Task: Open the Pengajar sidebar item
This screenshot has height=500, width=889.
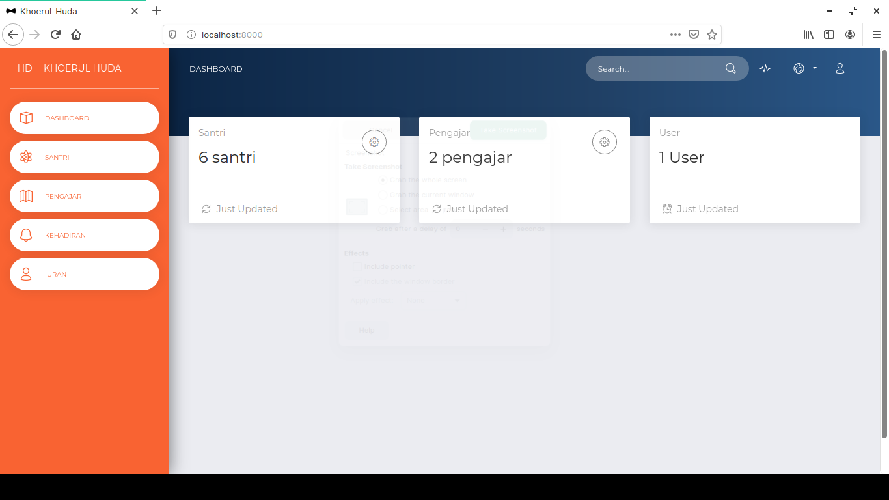Action: click(85, 196)
